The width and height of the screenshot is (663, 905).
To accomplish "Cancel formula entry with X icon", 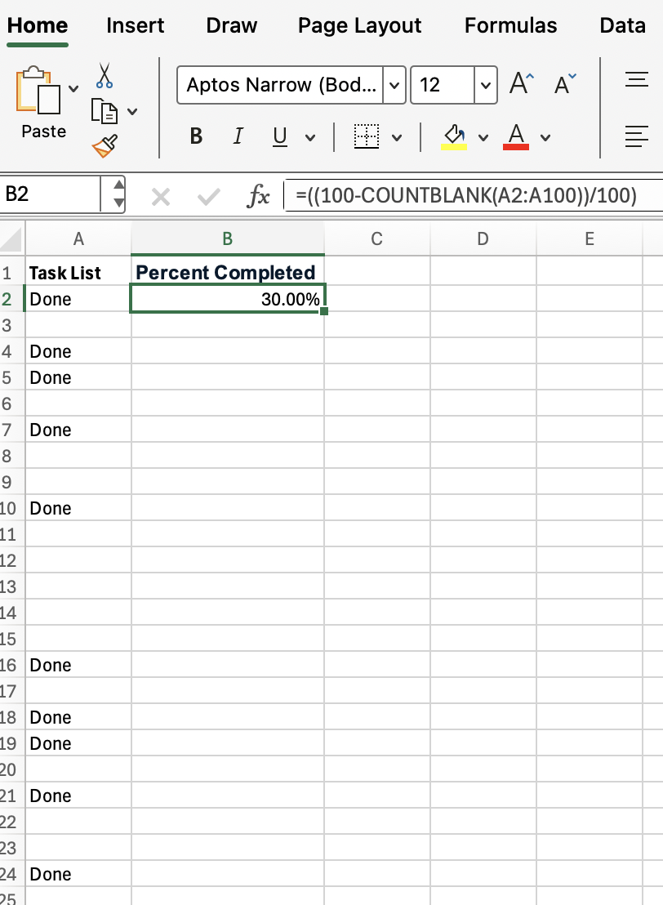I will (x=160, y=198).
